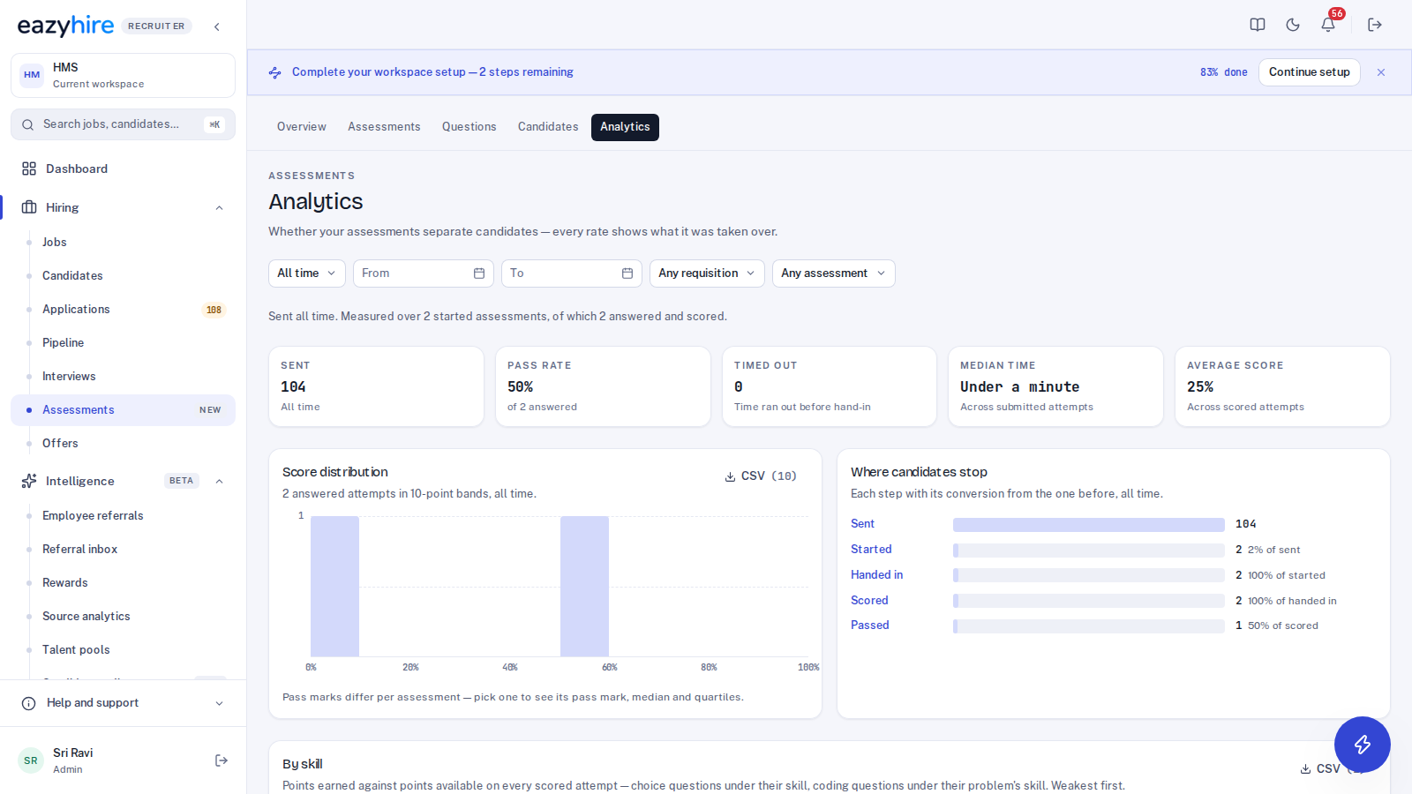The height and width of the screenshot is (794, 1412).
Task: Click the Search jobs, candidates field
Action: (x=123, y=124)
